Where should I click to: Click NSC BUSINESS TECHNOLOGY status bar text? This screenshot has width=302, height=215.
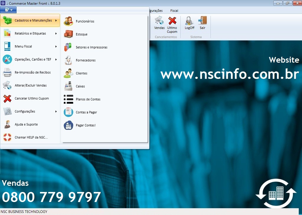(x=24, y=211)
